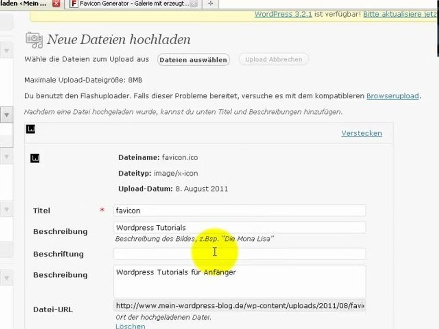Open the WordPress 3.2.1 update link
This screenshot has height=329, width=439.
pos(283,14)
